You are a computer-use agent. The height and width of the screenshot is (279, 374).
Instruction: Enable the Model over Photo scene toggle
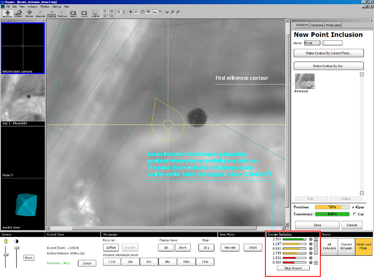pos(363,246)
